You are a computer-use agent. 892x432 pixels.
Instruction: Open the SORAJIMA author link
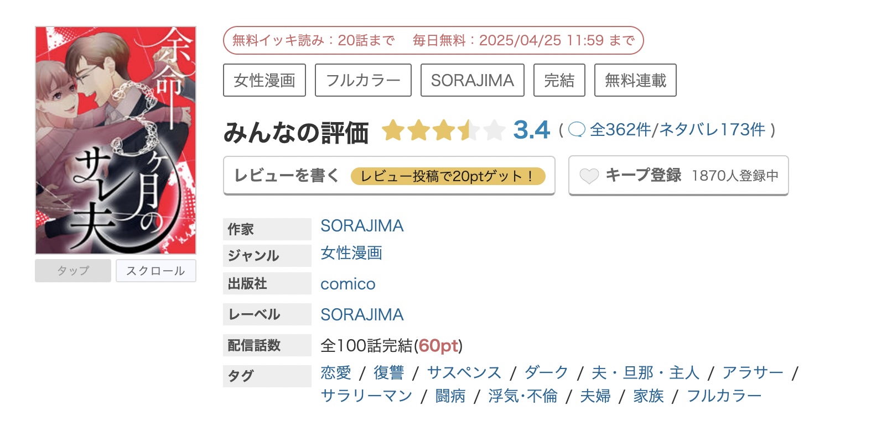(362, 226)
